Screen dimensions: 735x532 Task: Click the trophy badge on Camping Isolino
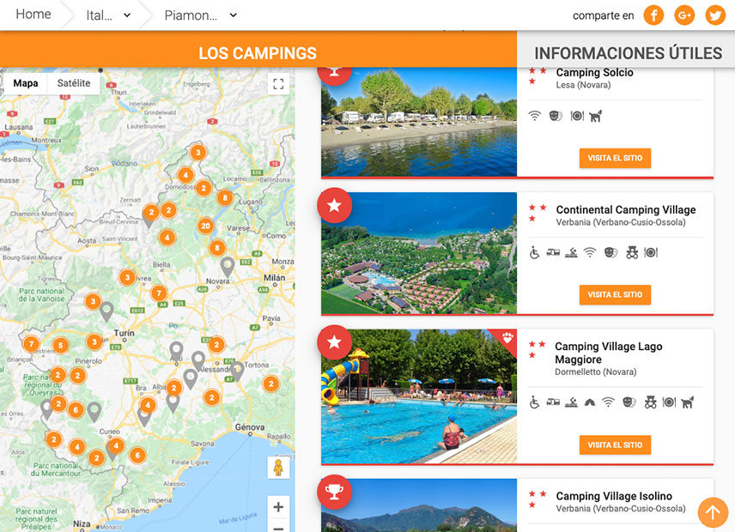(x=334, y=493)
